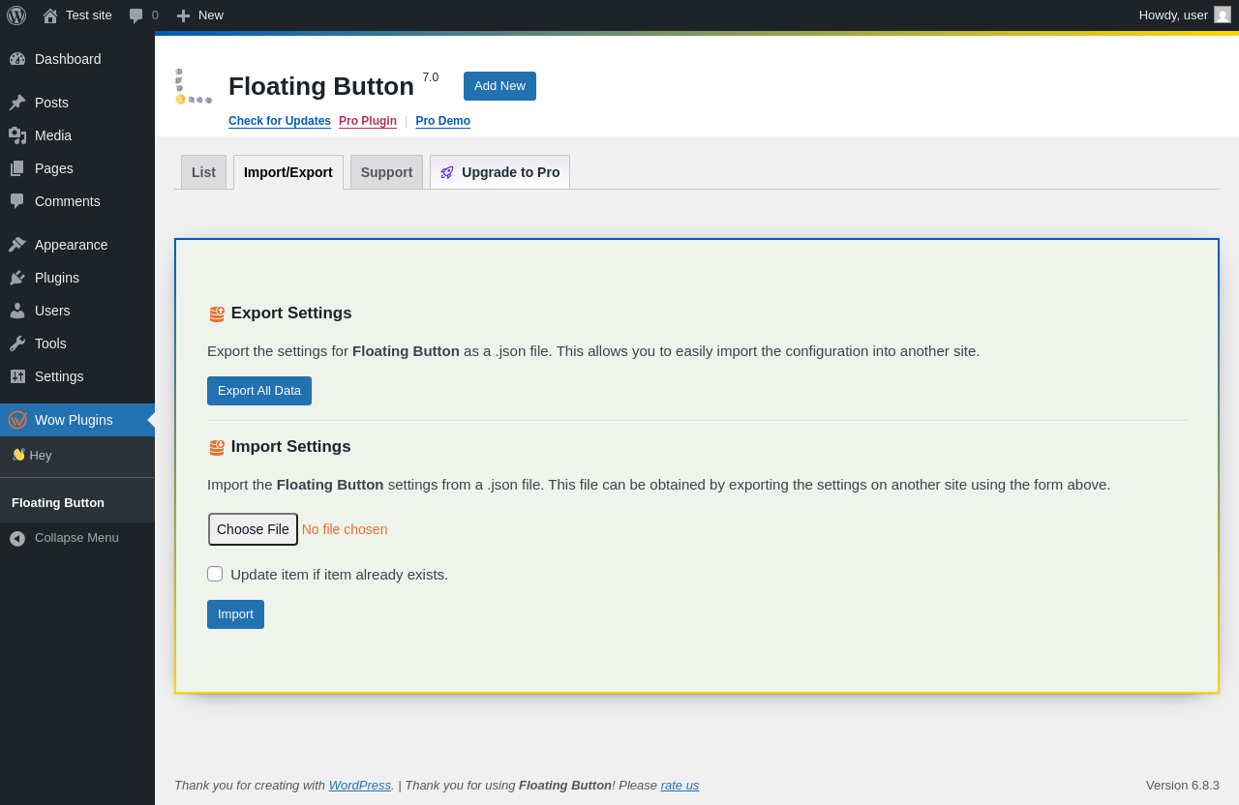Open the Tools menu item

(x=50, y=343)
